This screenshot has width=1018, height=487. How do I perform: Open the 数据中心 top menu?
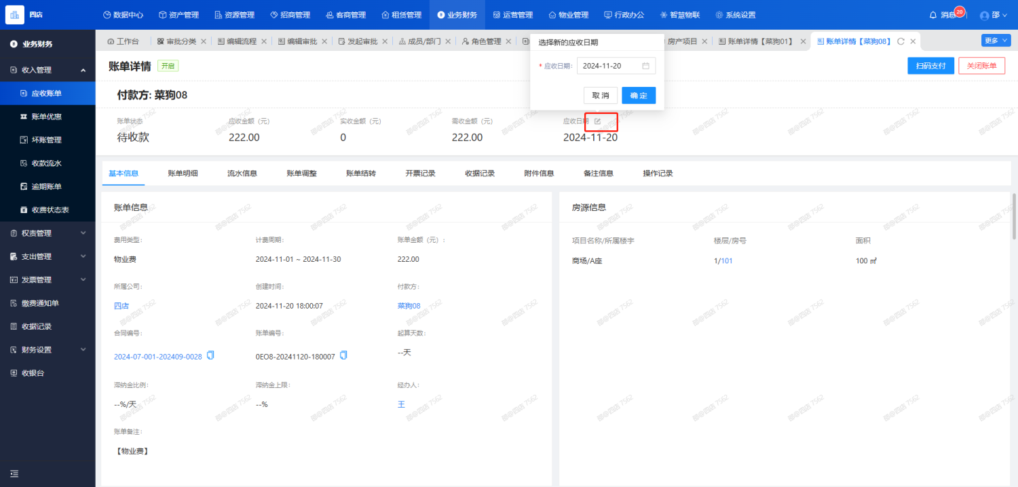pos(123,15)
